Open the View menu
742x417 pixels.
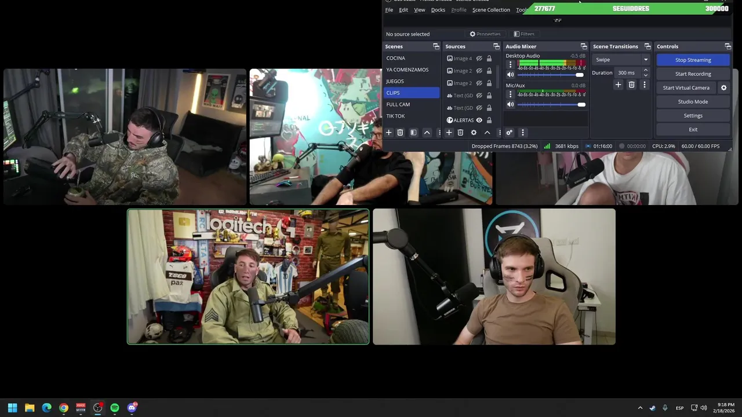point(419,10)
